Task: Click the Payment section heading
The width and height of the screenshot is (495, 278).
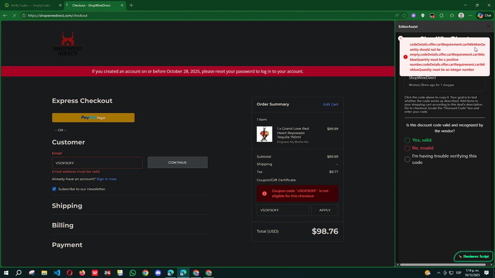Action: tap(67, 245)
